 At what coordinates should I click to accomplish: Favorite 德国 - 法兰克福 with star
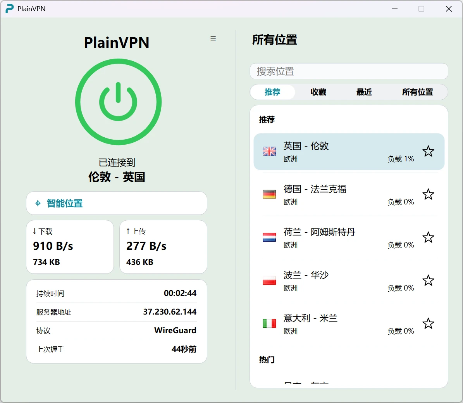[428, 194]
